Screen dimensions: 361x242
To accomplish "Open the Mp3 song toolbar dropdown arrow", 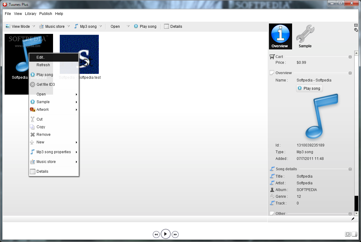I will (x=100, y=26).
